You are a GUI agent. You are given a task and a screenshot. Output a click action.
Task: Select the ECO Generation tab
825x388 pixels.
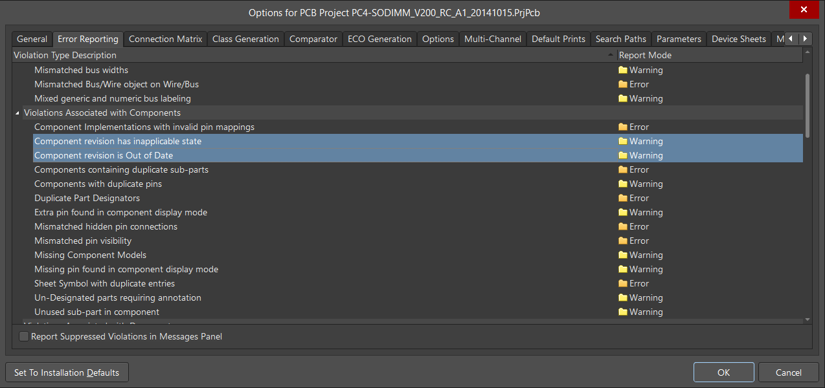379,39
